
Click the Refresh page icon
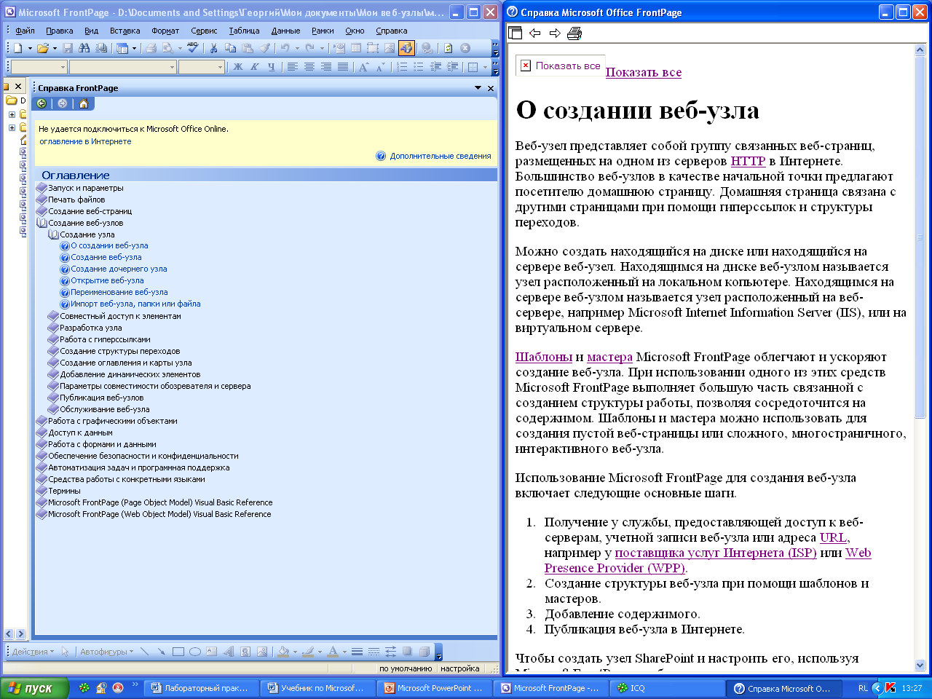pos(449,48)
